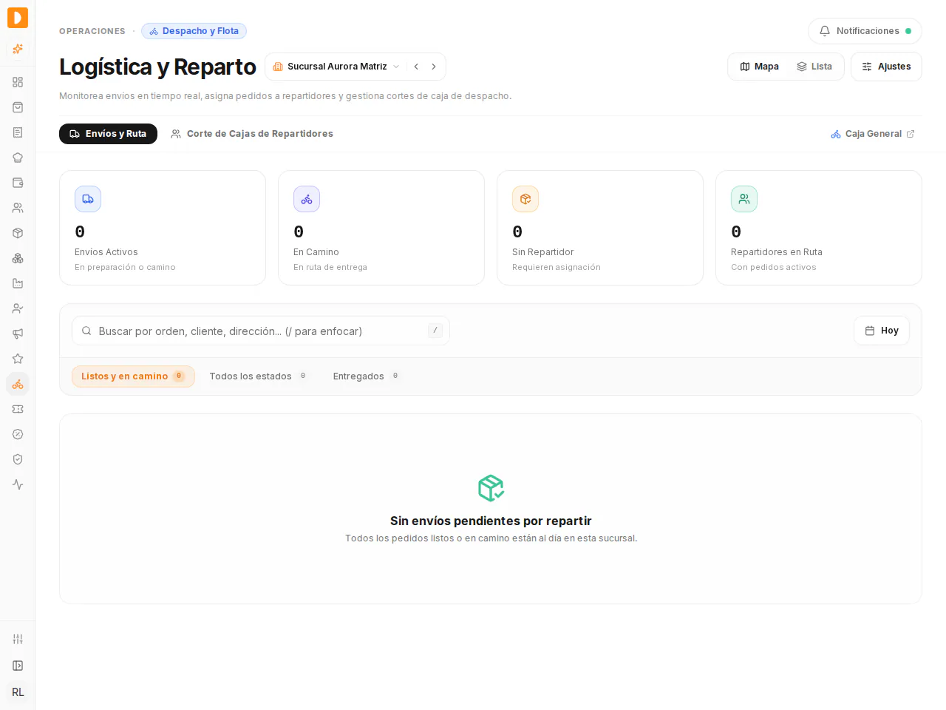Open the user check icon in sidebar
Screen dimensions: 946x710
point(18,308)
